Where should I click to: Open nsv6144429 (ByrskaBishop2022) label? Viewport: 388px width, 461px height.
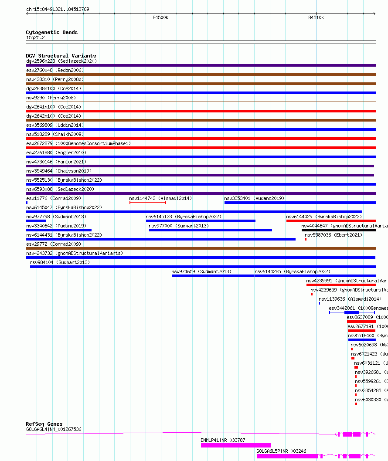(x=324, y=217)
